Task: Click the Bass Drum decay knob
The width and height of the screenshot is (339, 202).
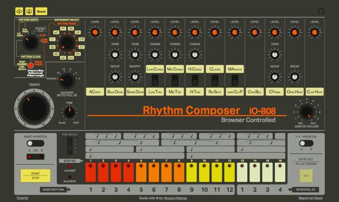Action: pos(115,77)
